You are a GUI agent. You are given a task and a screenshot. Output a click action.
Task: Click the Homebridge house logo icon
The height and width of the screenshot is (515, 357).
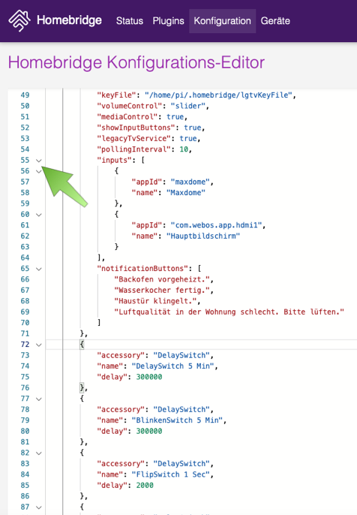[19, 21]
